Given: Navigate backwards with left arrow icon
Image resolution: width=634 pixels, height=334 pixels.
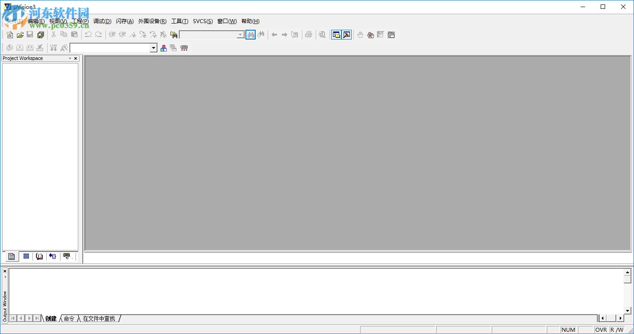Looking at the screenshot, I should point(274,35).
